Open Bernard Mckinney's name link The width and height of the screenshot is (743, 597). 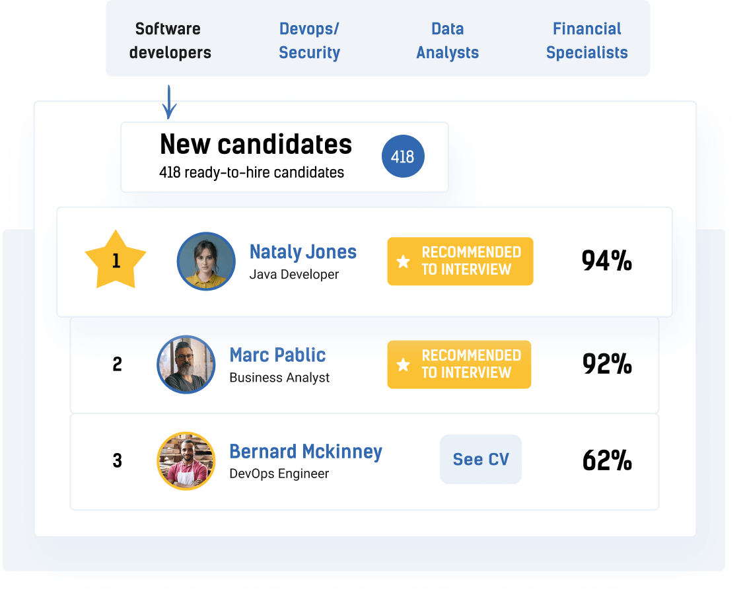pos(305,452)
